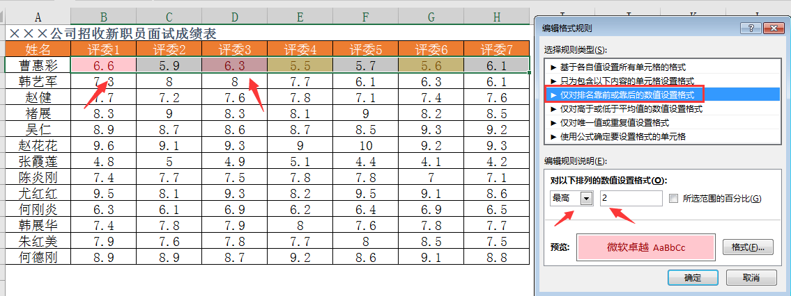Select column H header
Viewport: 791px width, 296px height.
pos(497,17)
